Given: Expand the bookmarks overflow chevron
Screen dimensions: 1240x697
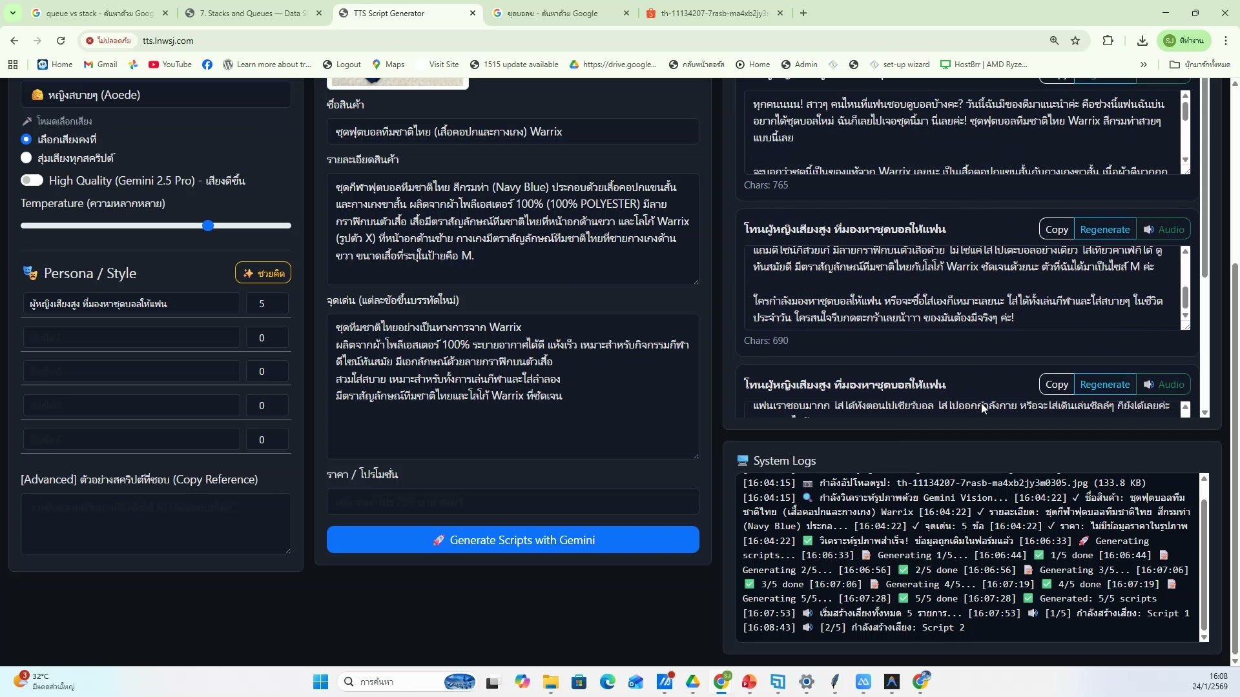Looking at the screenshot, I should pyautogui.click(x=1144, y=65).
